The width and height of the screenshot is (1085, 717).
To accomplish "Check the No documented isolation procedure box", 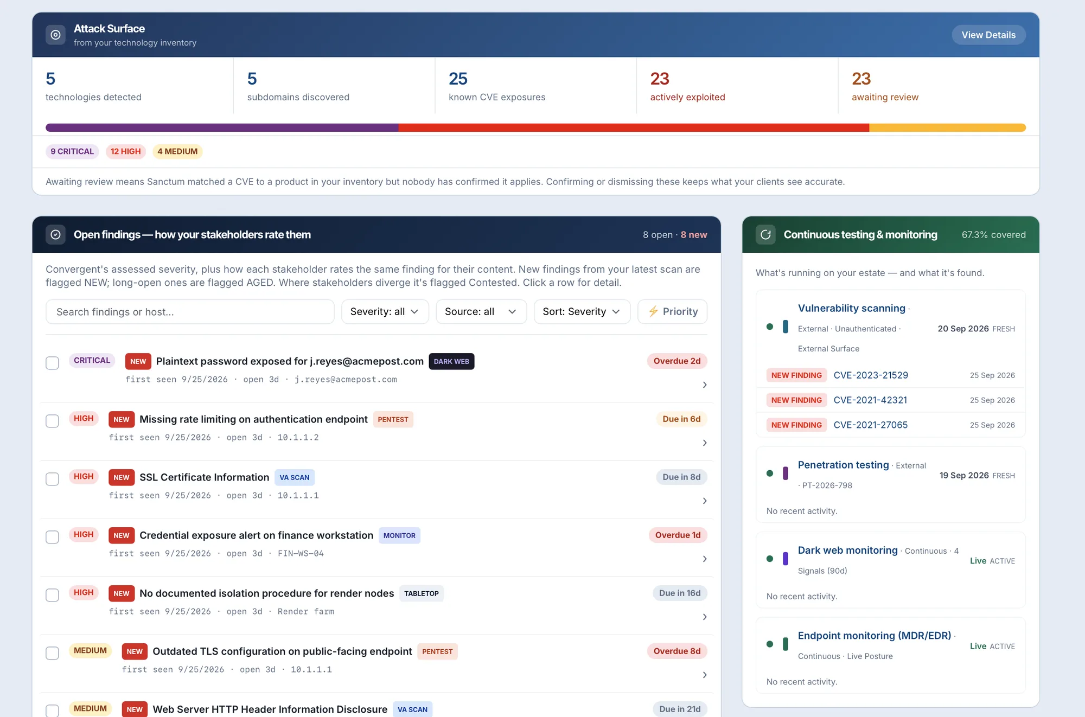I will tap(52, 595).
